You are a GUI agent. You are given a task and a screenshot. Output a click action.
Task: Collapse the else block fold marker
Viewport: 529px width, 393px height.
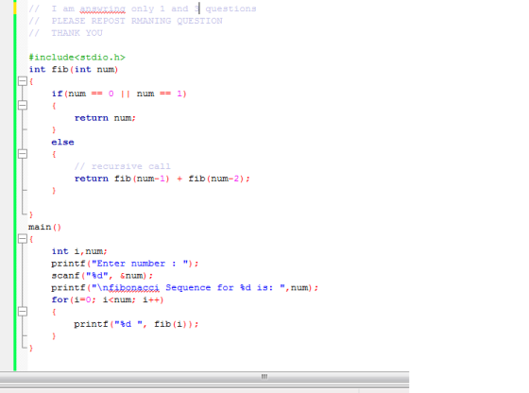(23, 154)
